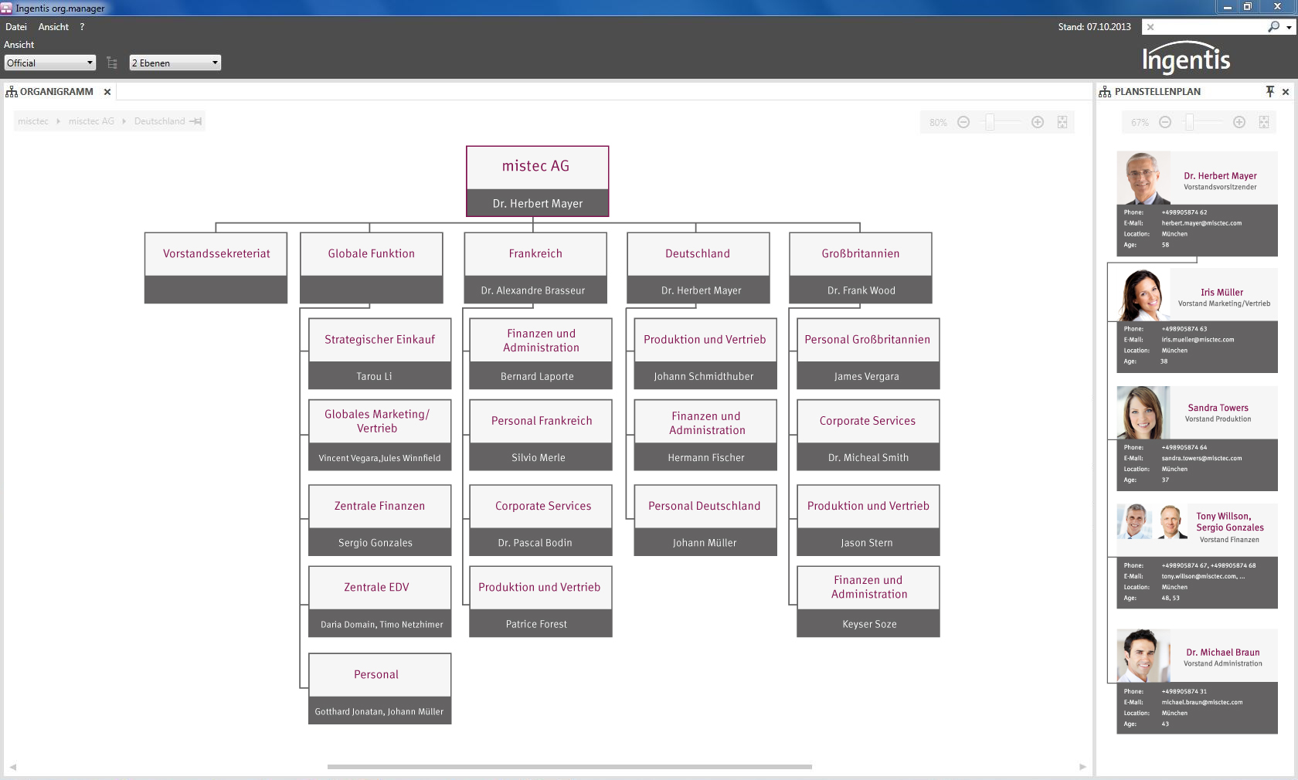Click the Deutschland breadcrumb link
The image size is (1298, 780).
(159, 121)
